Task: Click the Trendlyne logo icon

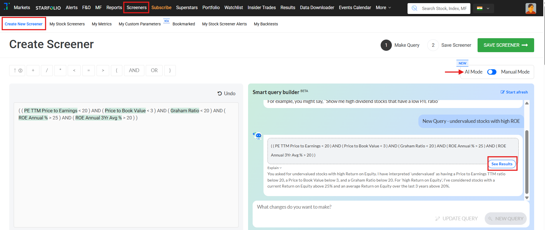Action: click(x=7, y=6)
